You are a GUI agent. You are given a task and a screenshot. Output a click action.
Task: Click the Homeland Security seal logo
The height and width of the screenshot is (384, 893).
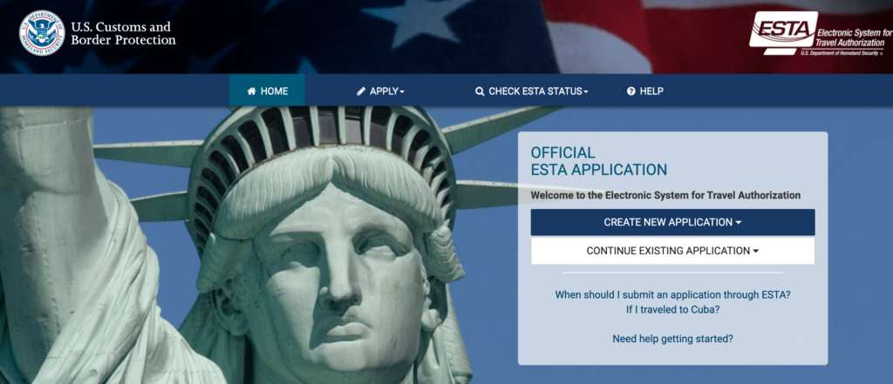[x=42, y=32]
